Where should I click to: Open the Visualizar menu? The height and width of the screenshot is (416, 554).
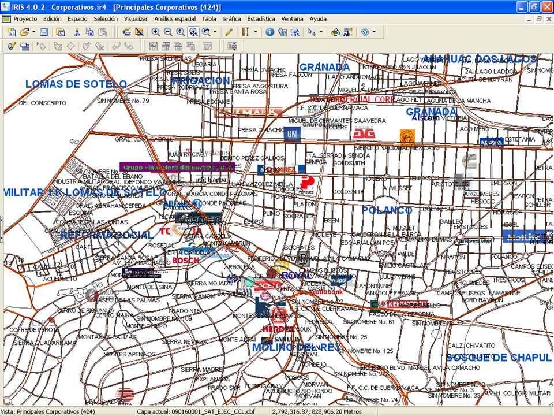click(x=136, y=19)
